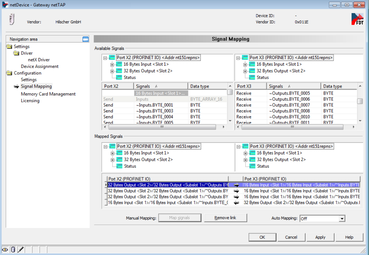Select ~Outputs.BYTE_0005 row in Port X3 table
The image size is (369, 255).
click(x=296, y=93)
